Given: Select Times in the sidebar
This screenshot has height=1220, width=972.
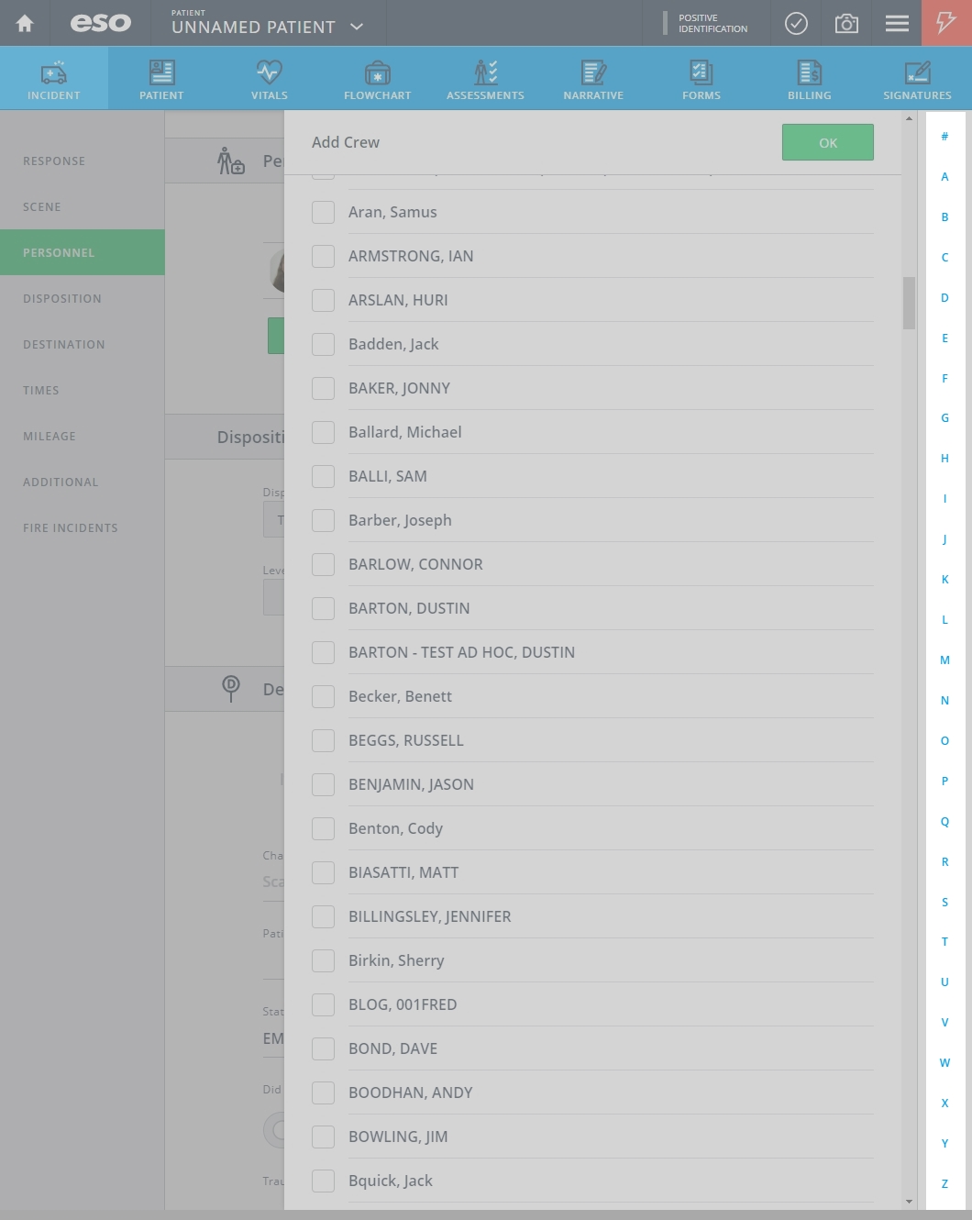Looking at the screenshot, I should (x=83, y=390).
